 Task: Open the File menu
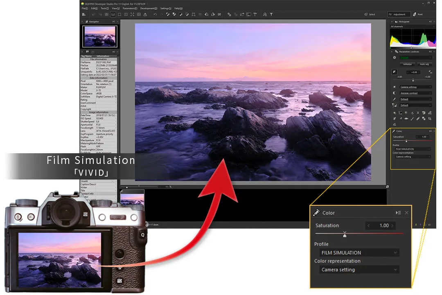point(85,9)
